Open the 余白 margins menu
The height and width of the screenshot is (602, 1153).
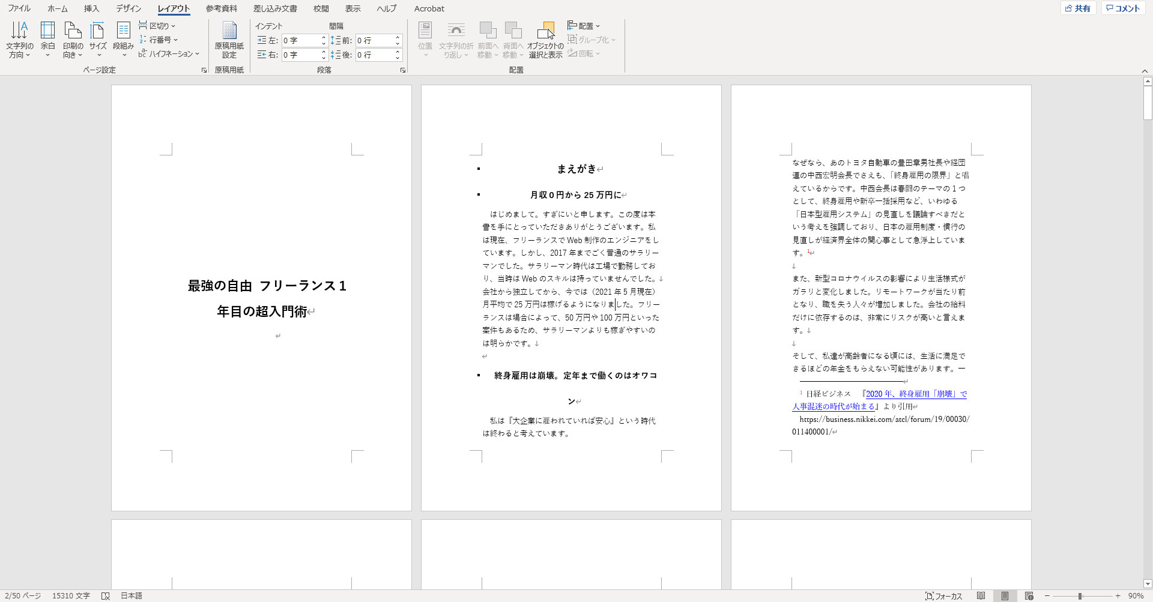click(47, 40)
